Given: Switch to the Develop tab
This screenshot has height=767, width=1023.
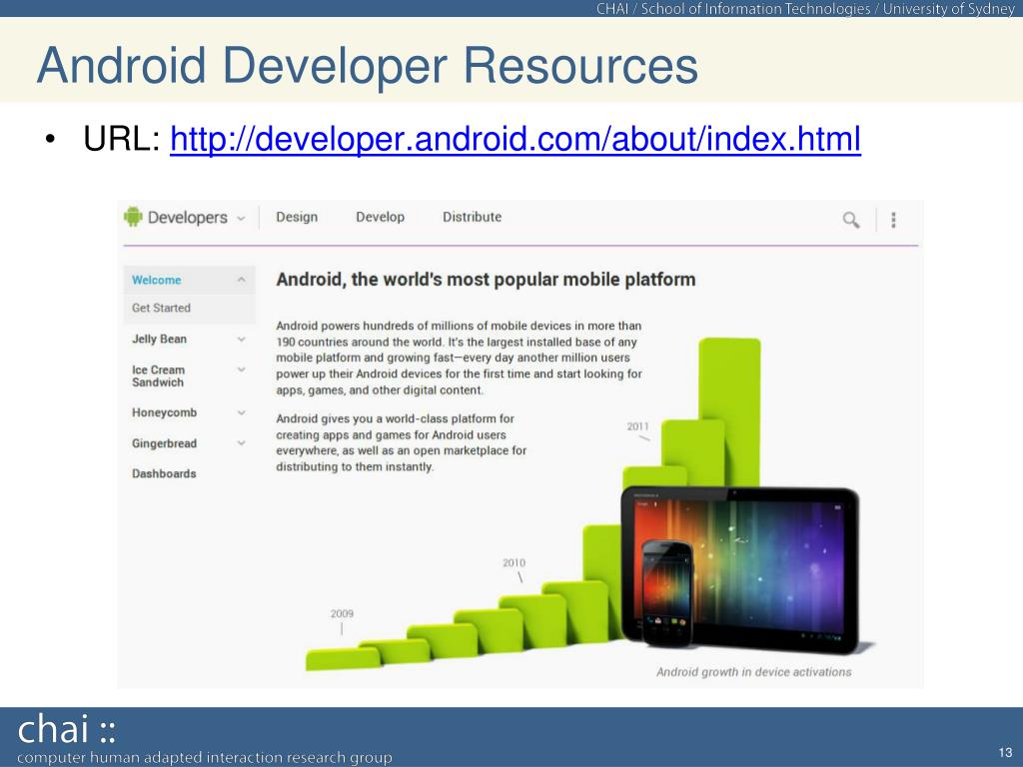Looking at the screenshot, I should pos(381,217).
